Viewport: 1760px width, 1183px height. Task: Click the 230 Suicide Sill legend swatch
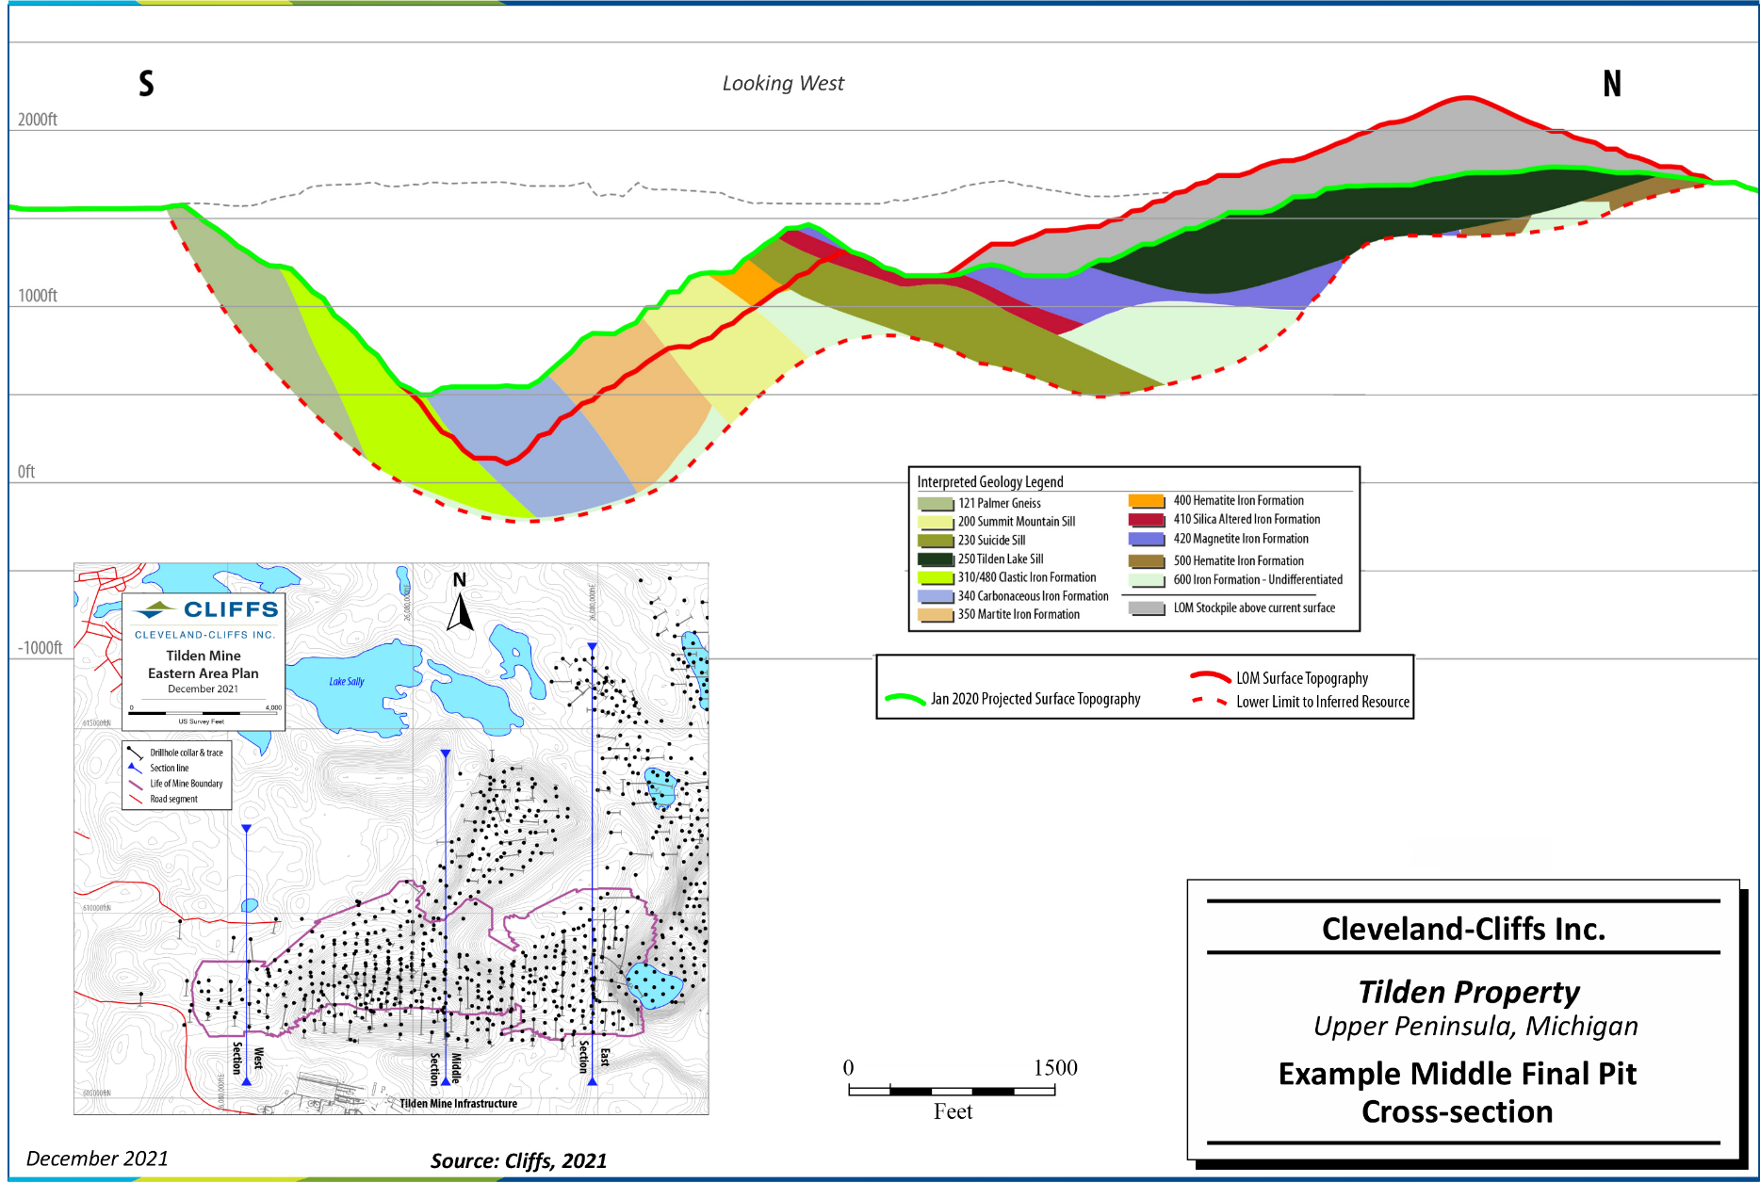point(935,541)
